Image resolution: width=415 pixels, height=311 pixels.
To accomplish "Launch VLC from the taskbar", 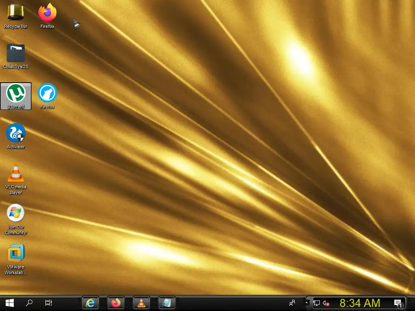I will tap(141, 303).
